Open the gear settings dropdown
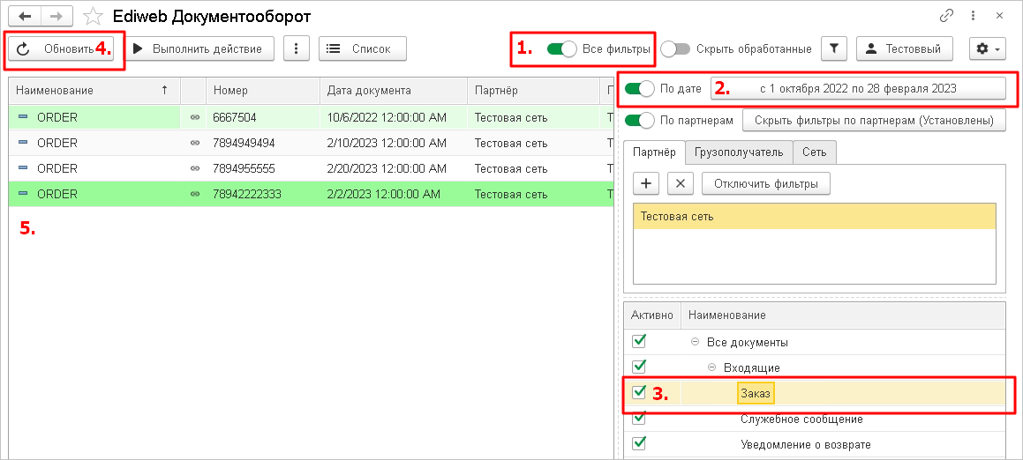 pyautogui.click(x=986, y=48)
